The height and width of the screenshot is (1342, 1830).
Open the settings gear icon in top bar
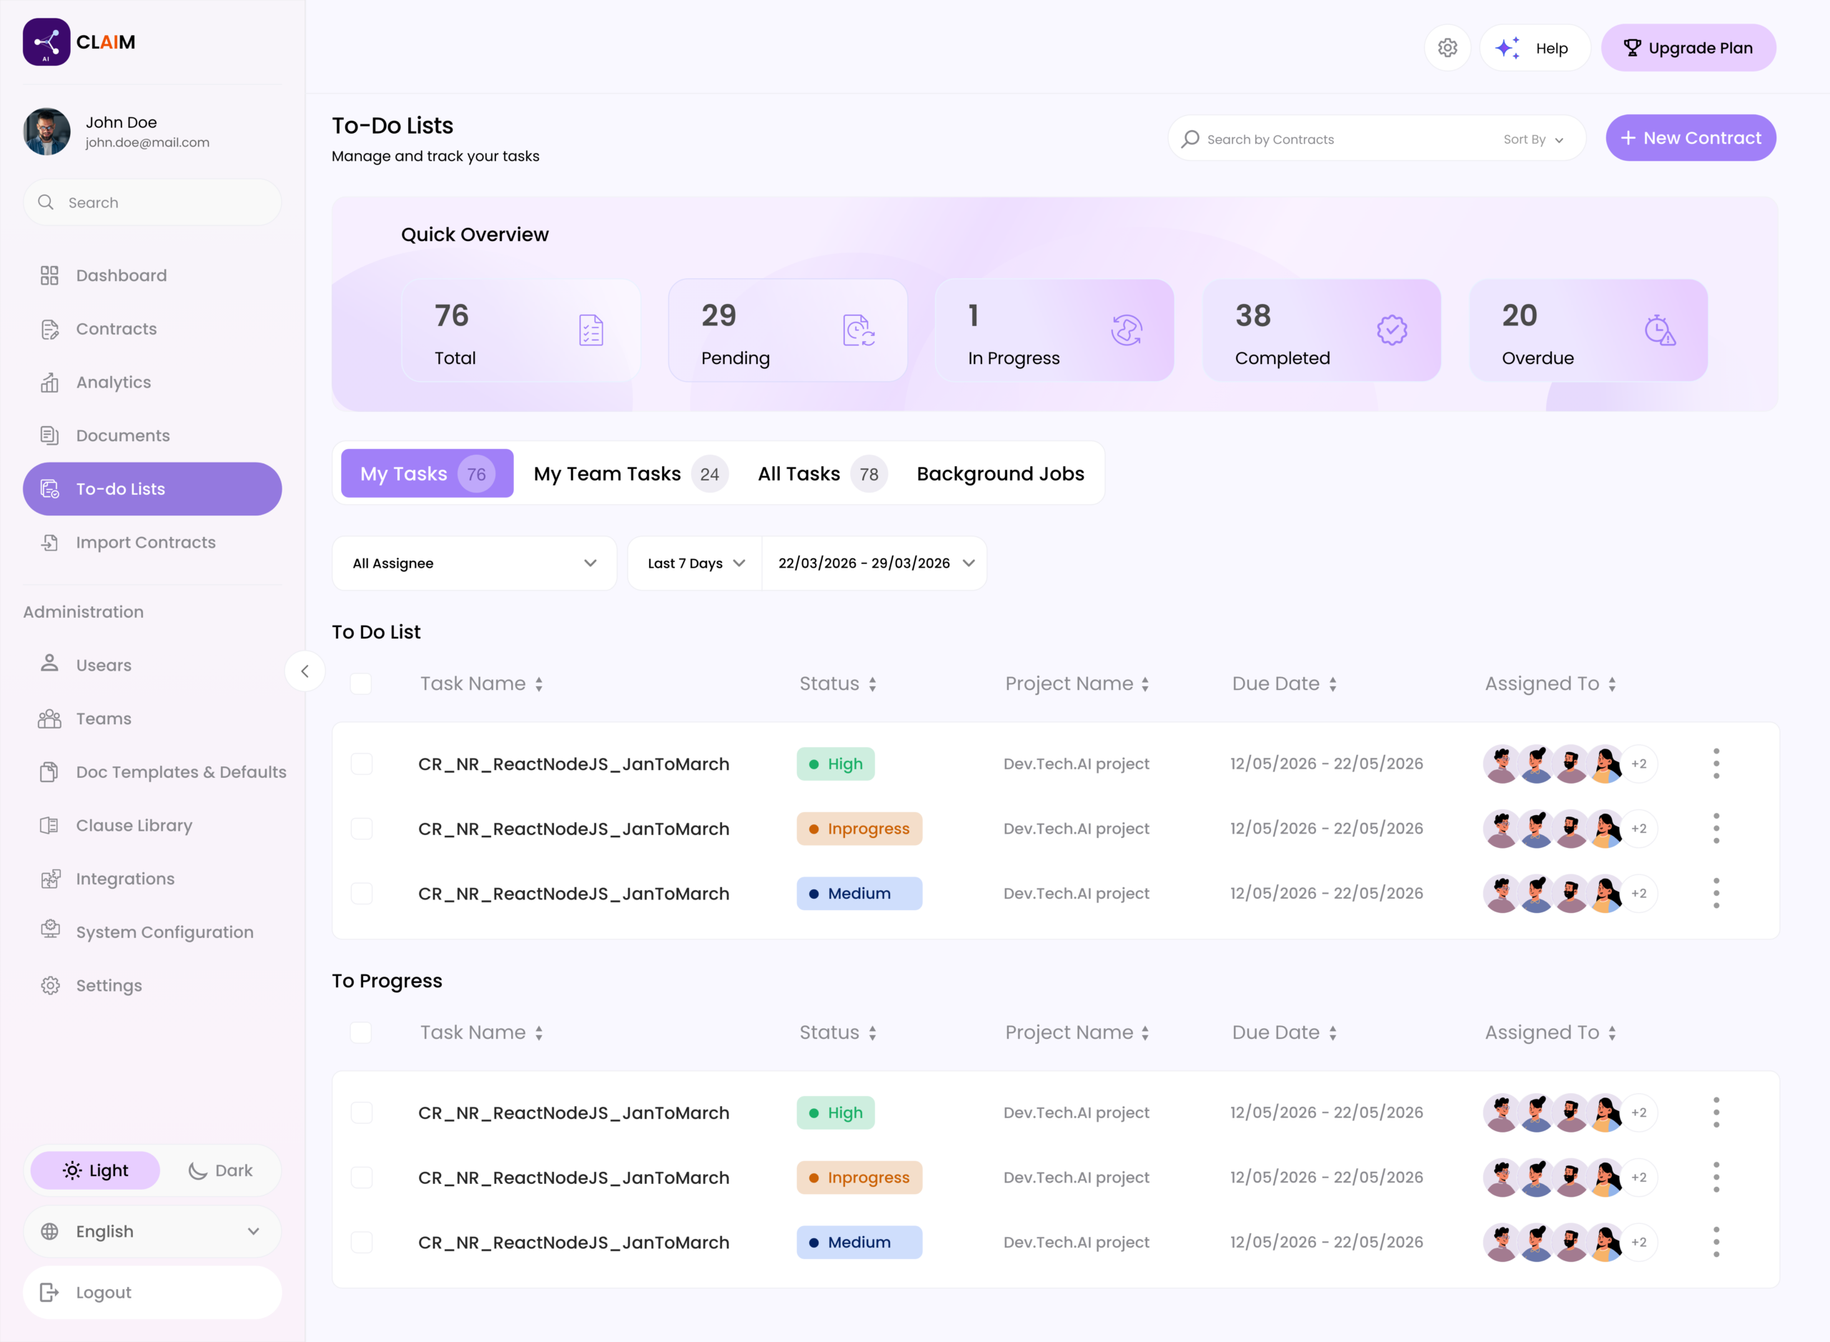[1447, 48]
